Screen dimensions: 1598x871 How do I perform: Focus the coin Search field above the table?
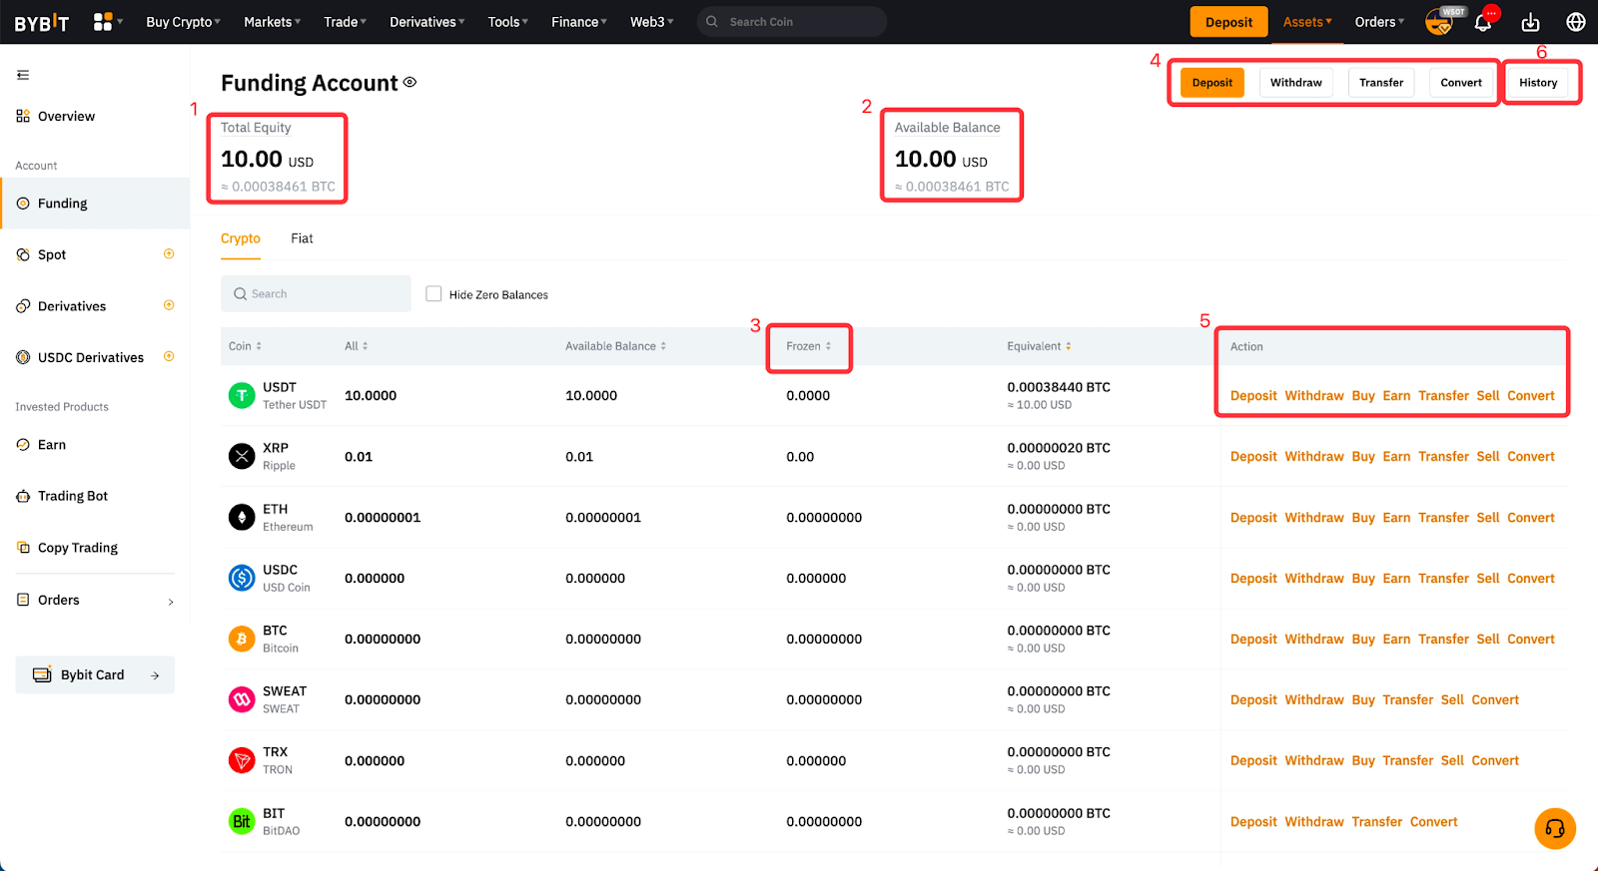tap(316, 293)
